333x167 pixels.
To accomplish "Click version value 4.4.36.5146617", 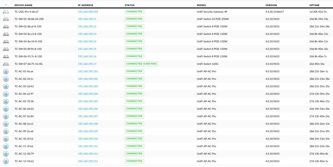I will pos(274,12).
